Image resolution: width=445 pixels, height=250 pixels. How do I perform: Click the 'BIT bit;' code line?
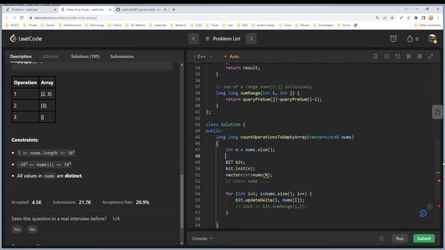(x=235, y=162)
